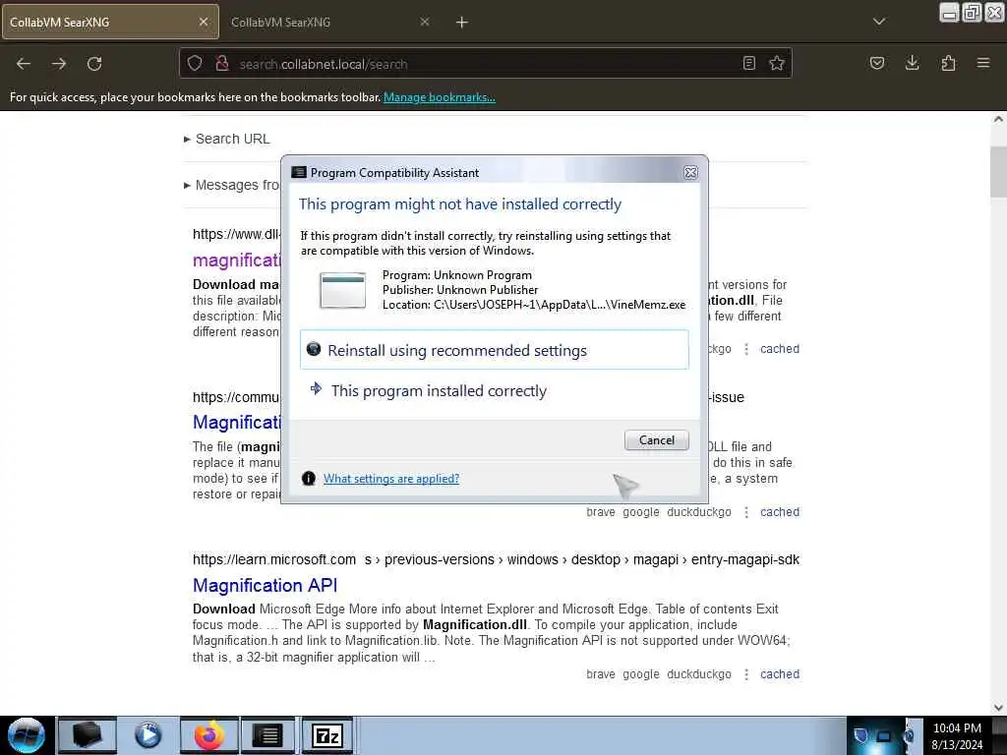Open the black box taskbar application
The width and height of the screenshot is (1007, 755).
click(88, 735)
